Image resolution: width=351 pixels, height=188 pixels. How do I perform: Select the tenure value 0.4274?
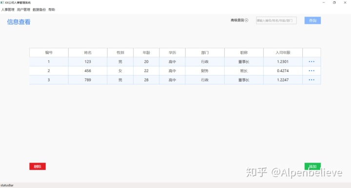point(283,71)
